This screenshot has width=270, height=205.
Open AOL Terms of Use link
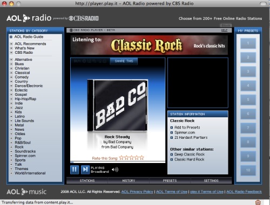172,192
